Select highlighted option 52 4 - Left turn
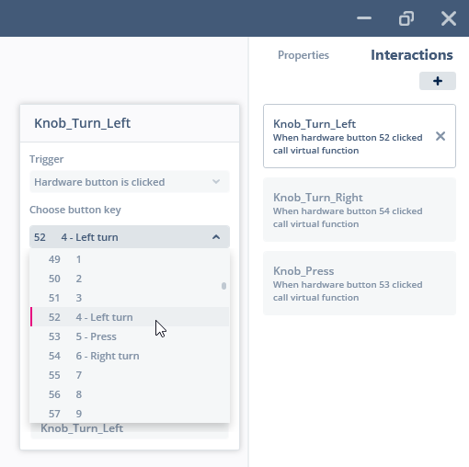Screen dimensions: 469x467 [x=130, y=317]
